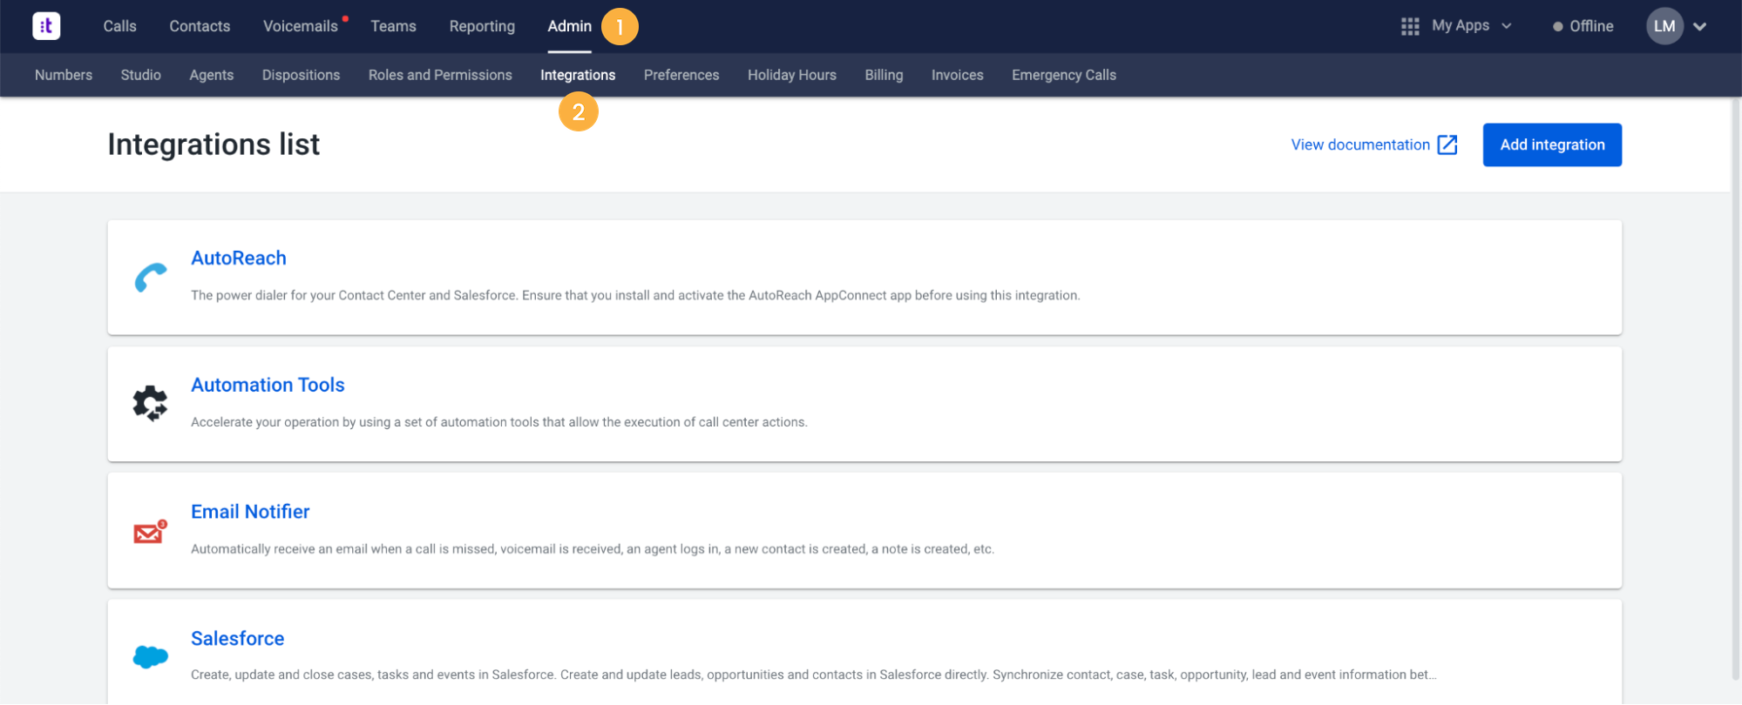Switch to Roles and Permissions tab
This screenshot has height=705, width=1742.
click(x=440, y=75)
